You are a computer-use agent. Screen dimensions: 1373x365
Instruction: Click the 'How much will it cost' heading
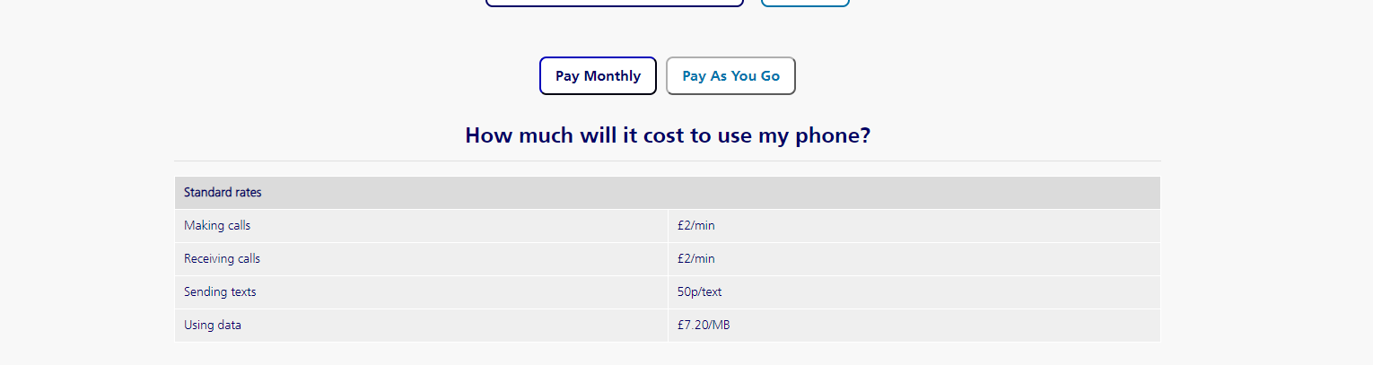click(x=668, y=135)
